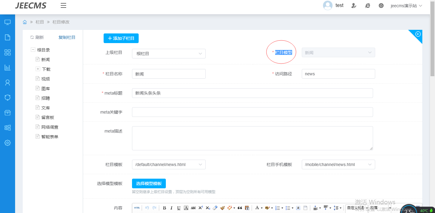This screenshot has height=213, width=435.
Task: Toggle italic formatting in editor
Action: 171,208
